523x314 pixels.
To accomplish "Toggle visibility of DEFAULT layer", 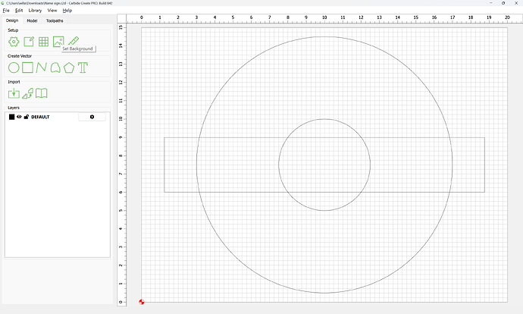I will (x=20, y=117).
